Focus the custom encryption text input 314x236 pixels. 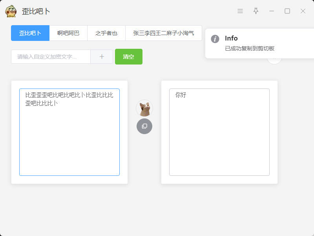(x=51, y=57)
